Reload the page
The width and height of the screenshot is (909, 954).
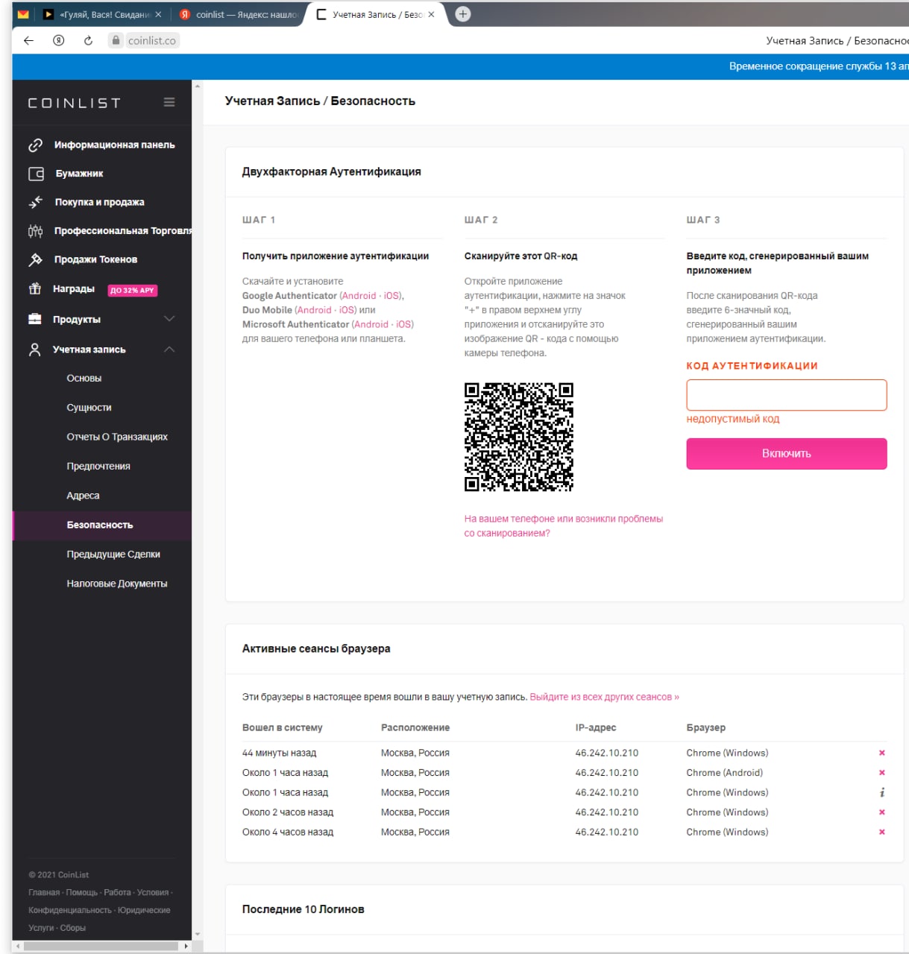click(x=88, y=40)
